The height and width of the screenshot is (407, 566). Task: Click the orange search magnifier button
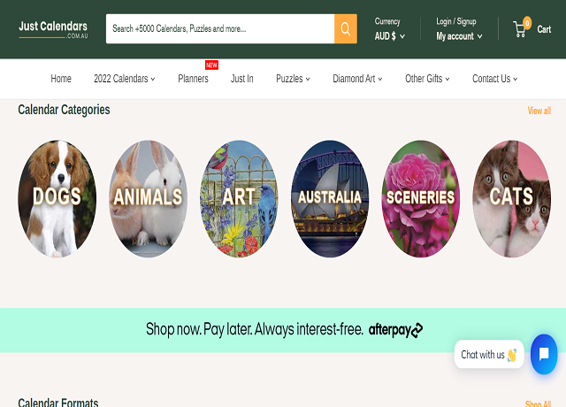point(346,29)
